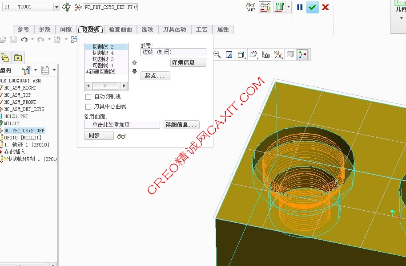The image size is (406, 266).
Task: Open the 刀具运动 tab
Action: point(174,29)
